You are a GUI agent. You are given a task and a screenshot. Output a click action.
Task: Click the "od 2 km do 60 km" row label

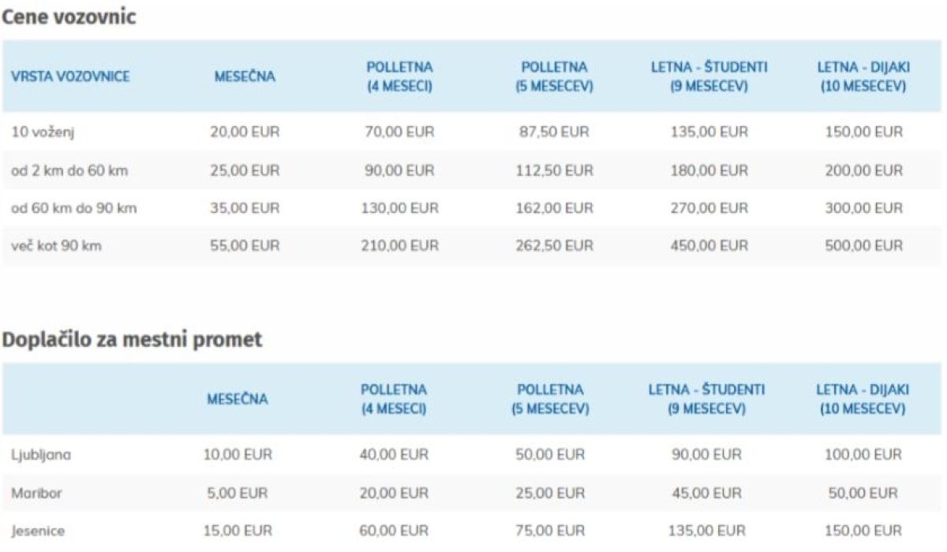(63, 170)
